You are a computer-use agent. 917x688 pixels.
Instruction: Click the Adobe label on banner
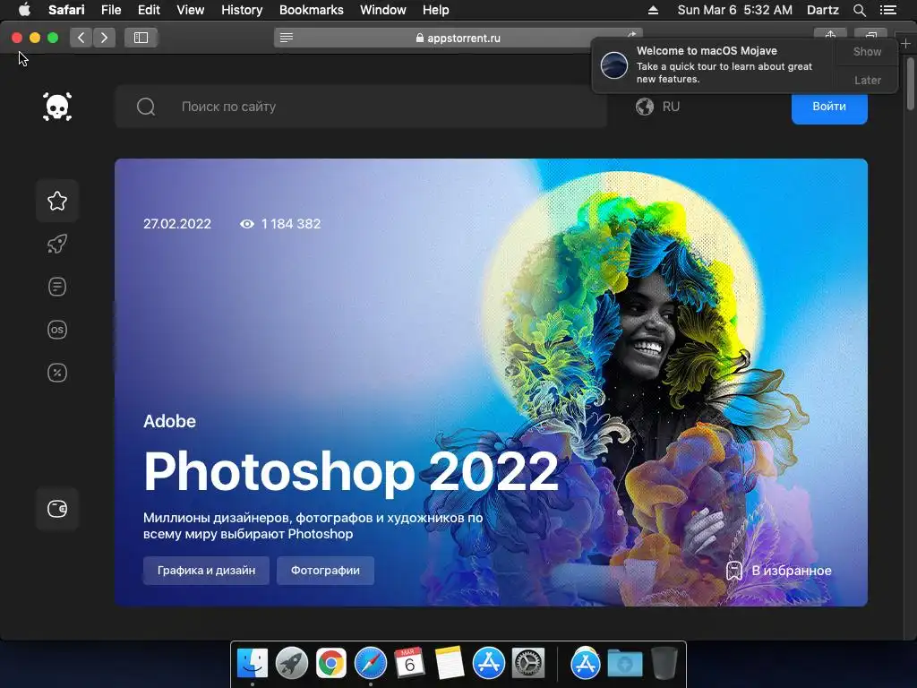click(169, 421)
